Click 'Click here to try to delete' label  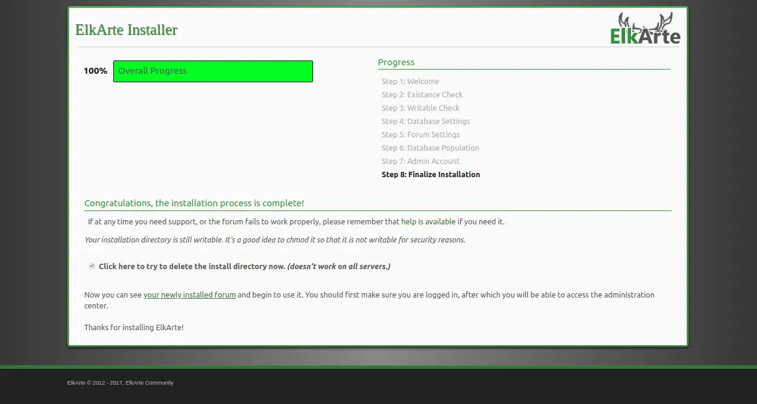(x=245, y=266)
